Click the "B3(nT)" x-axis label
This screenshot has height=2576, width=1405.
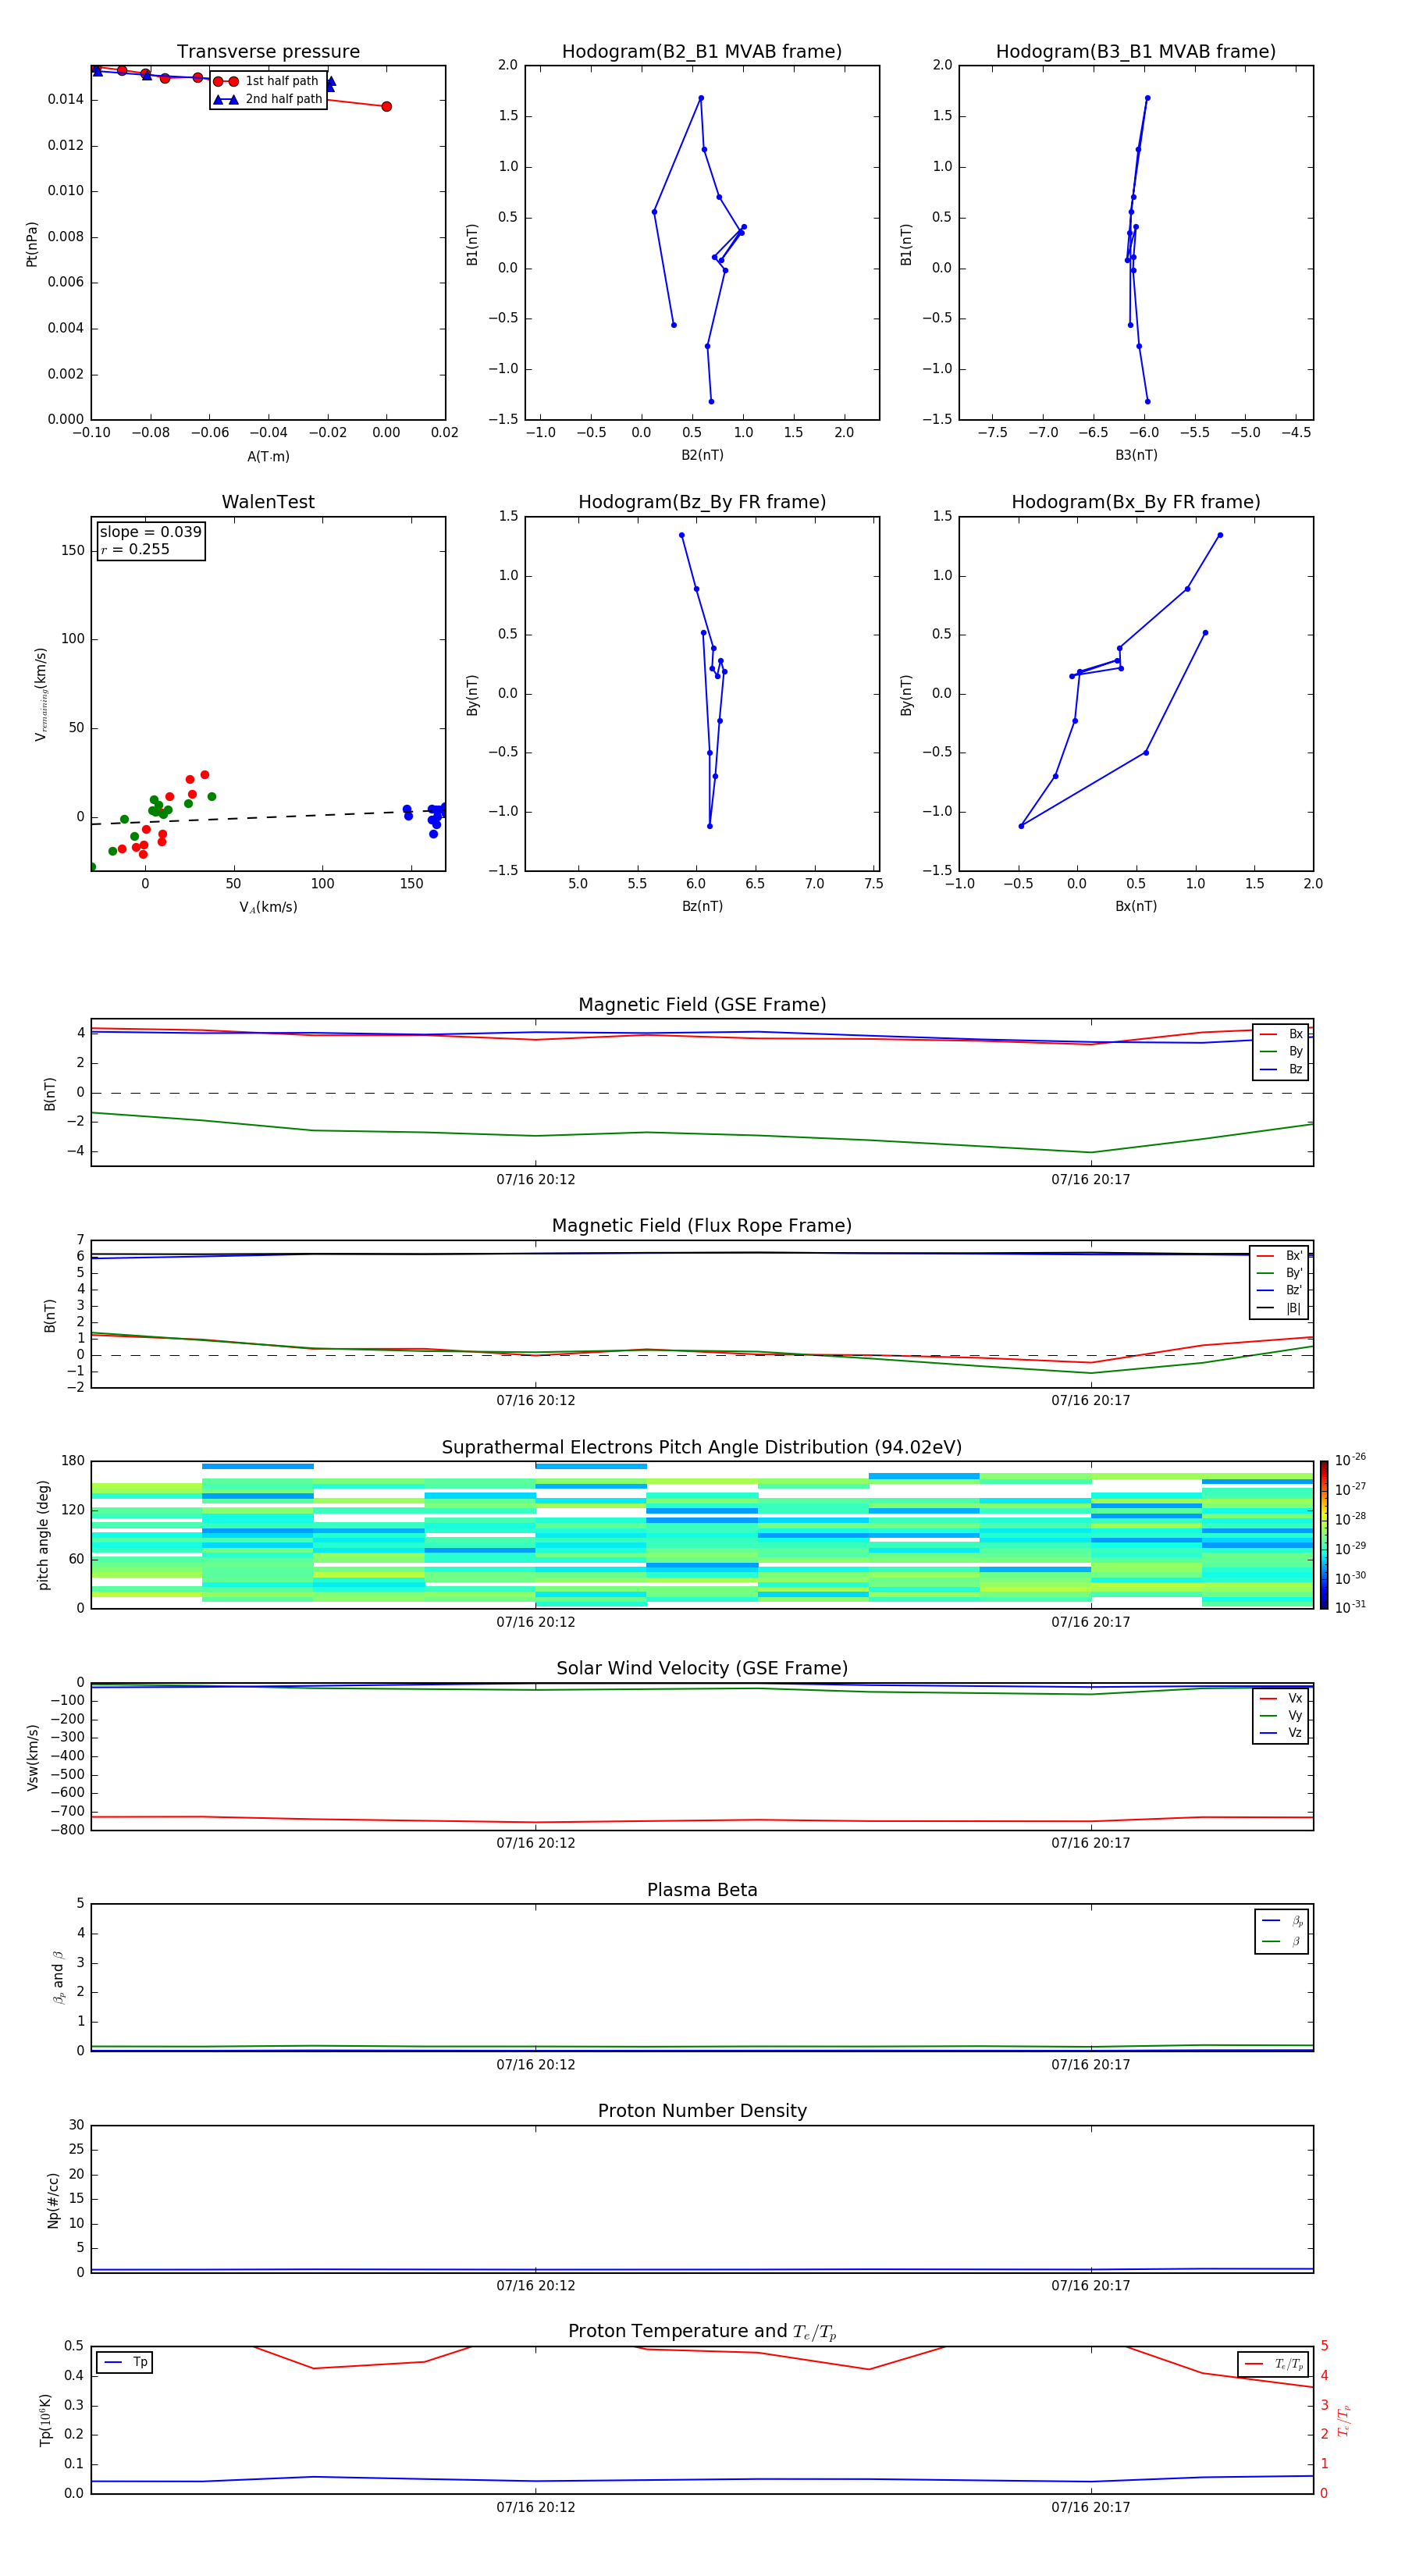point(1136,455)
